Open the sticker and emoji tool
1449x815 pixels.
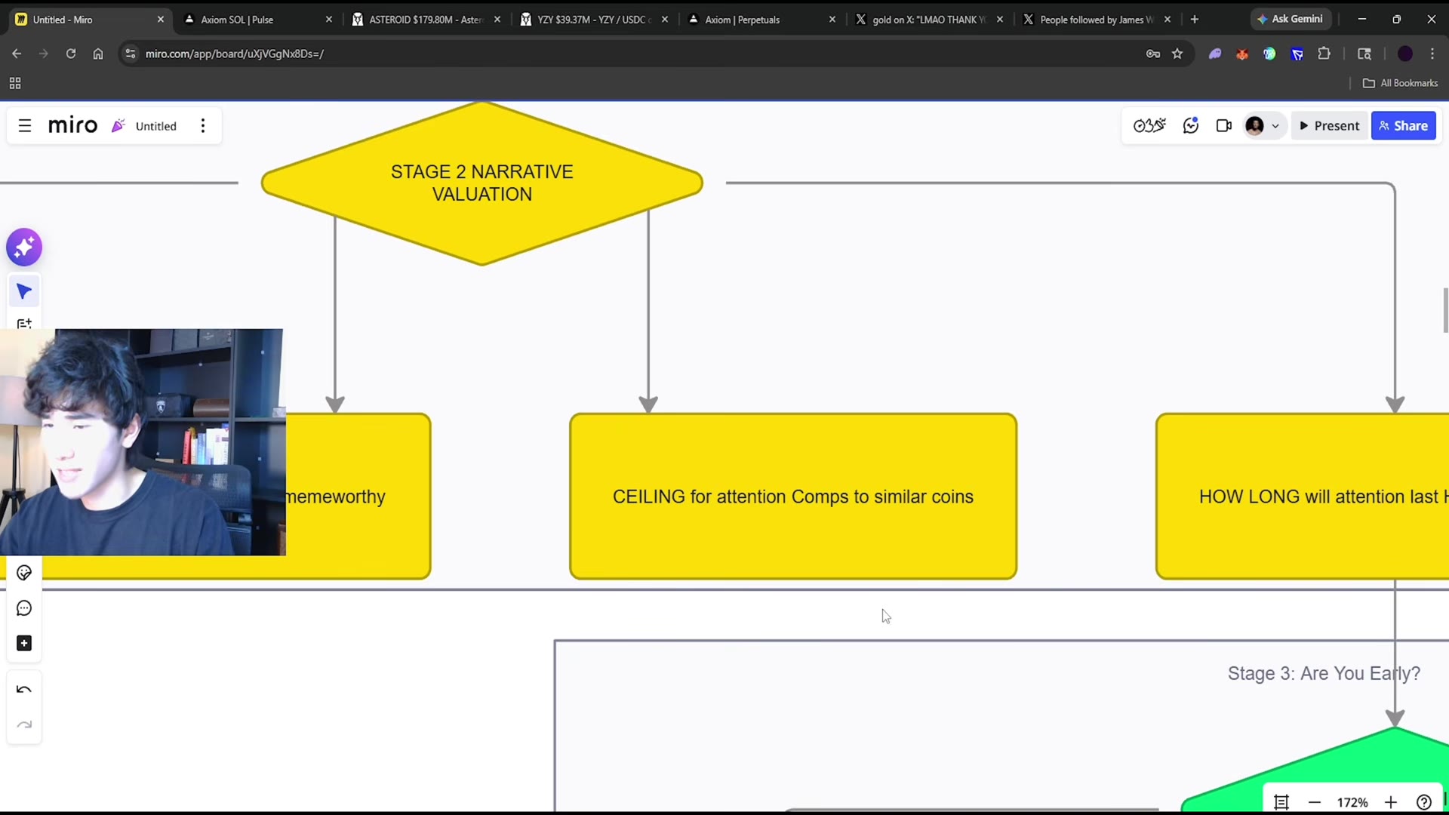(24, 574)
